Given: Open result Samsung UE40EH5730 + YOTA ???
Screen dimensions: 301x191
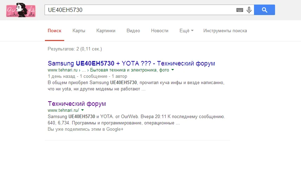Looking at the screenshot, I should click(131, 63).
